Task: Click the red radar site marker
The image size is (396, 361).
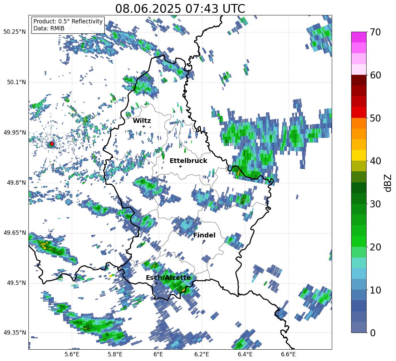Action: coord(52,144)
